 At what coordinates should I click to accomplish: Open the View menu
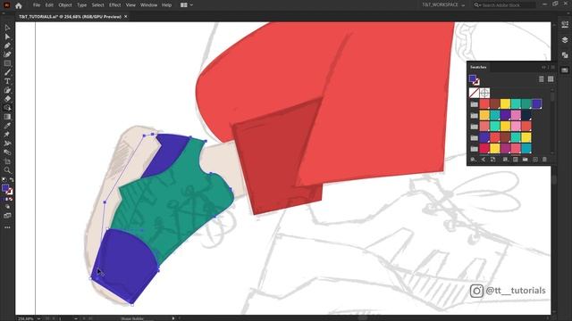(x=130, y=5)
